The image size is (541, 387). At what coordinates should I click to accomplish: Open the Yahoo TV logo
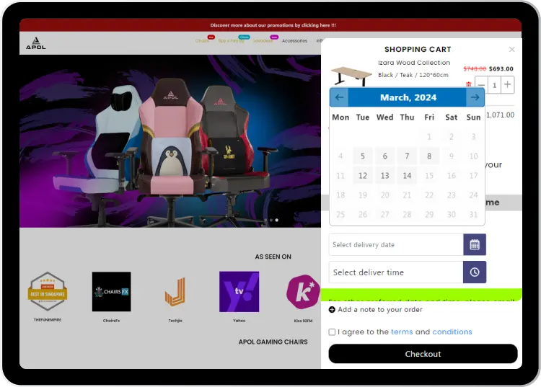pos(239,292)
